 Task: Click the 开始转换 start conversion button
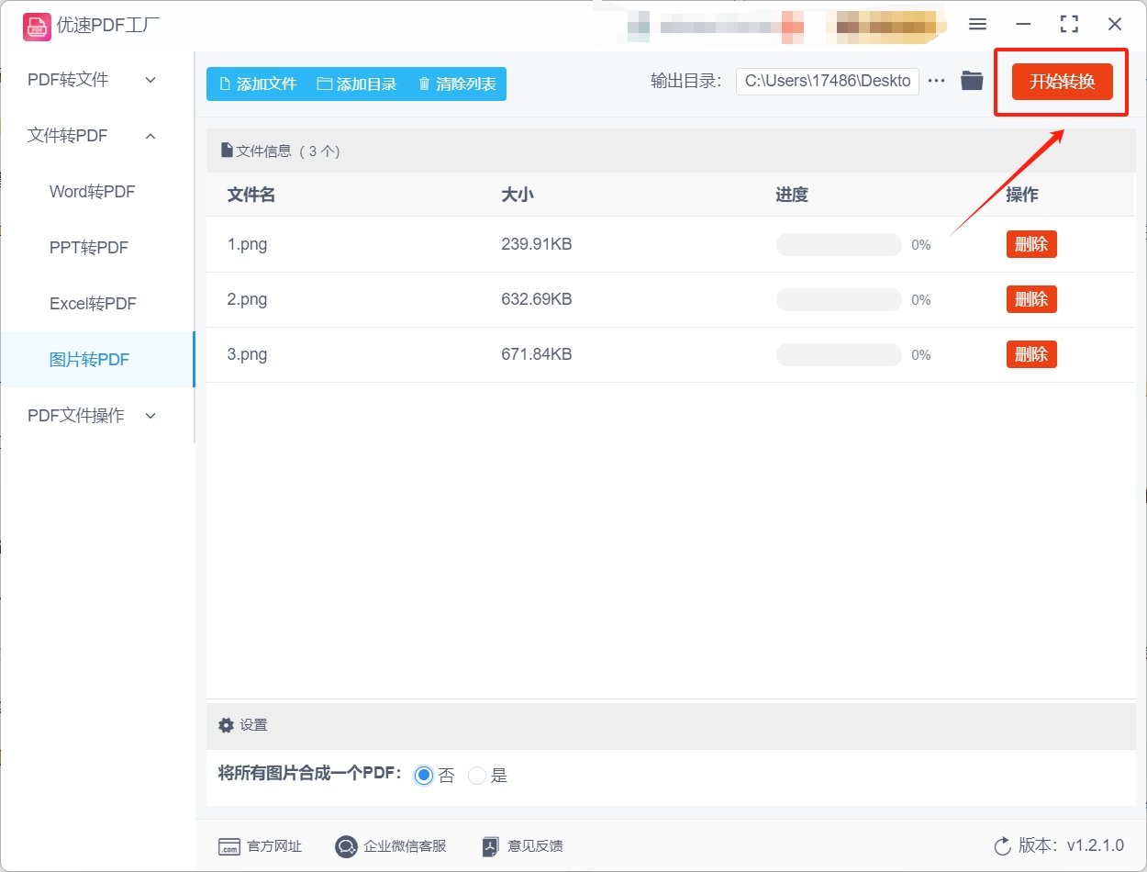click(1062, 81)
